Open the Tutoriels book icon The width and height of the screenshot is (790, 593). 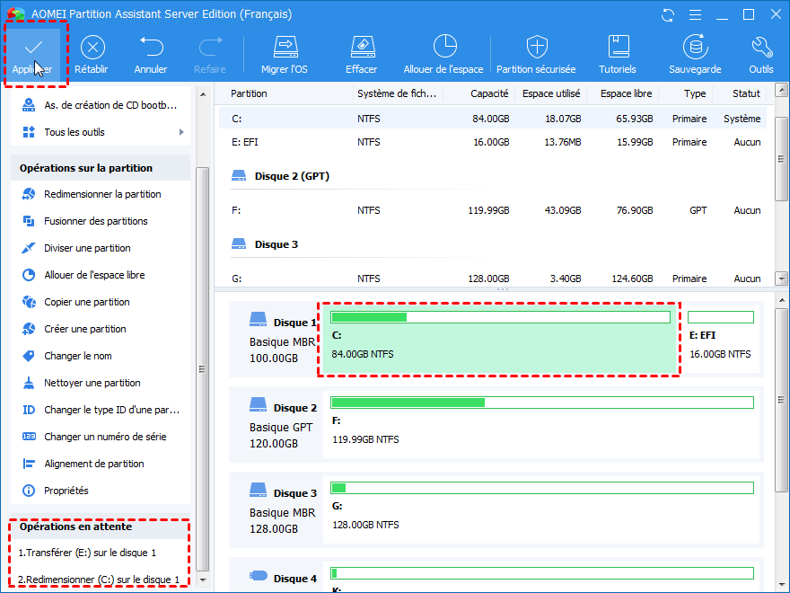[618, 48]
